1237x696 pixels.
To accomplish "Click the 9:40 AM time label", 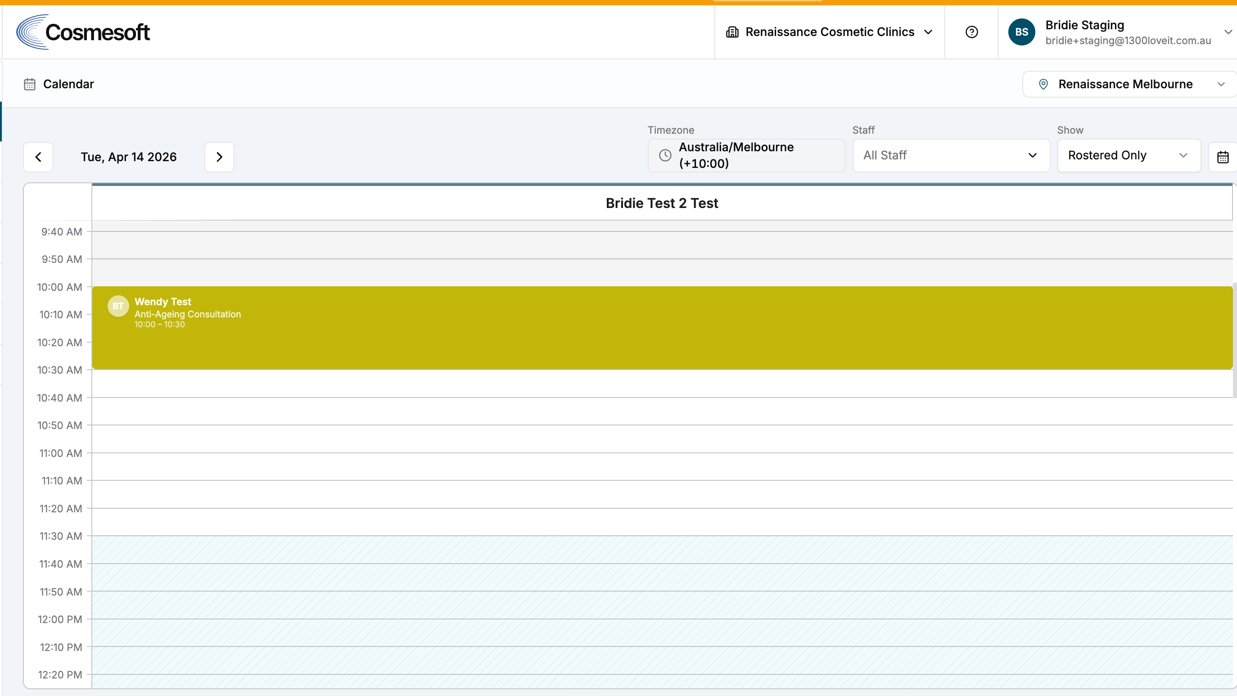I will point(62,231).
